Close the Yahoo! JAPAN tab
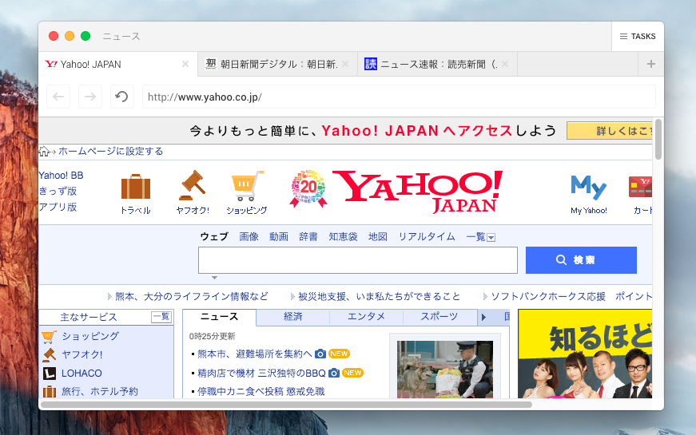The height and width of the screenshot is (435, 696). click(x=185, y=64)
